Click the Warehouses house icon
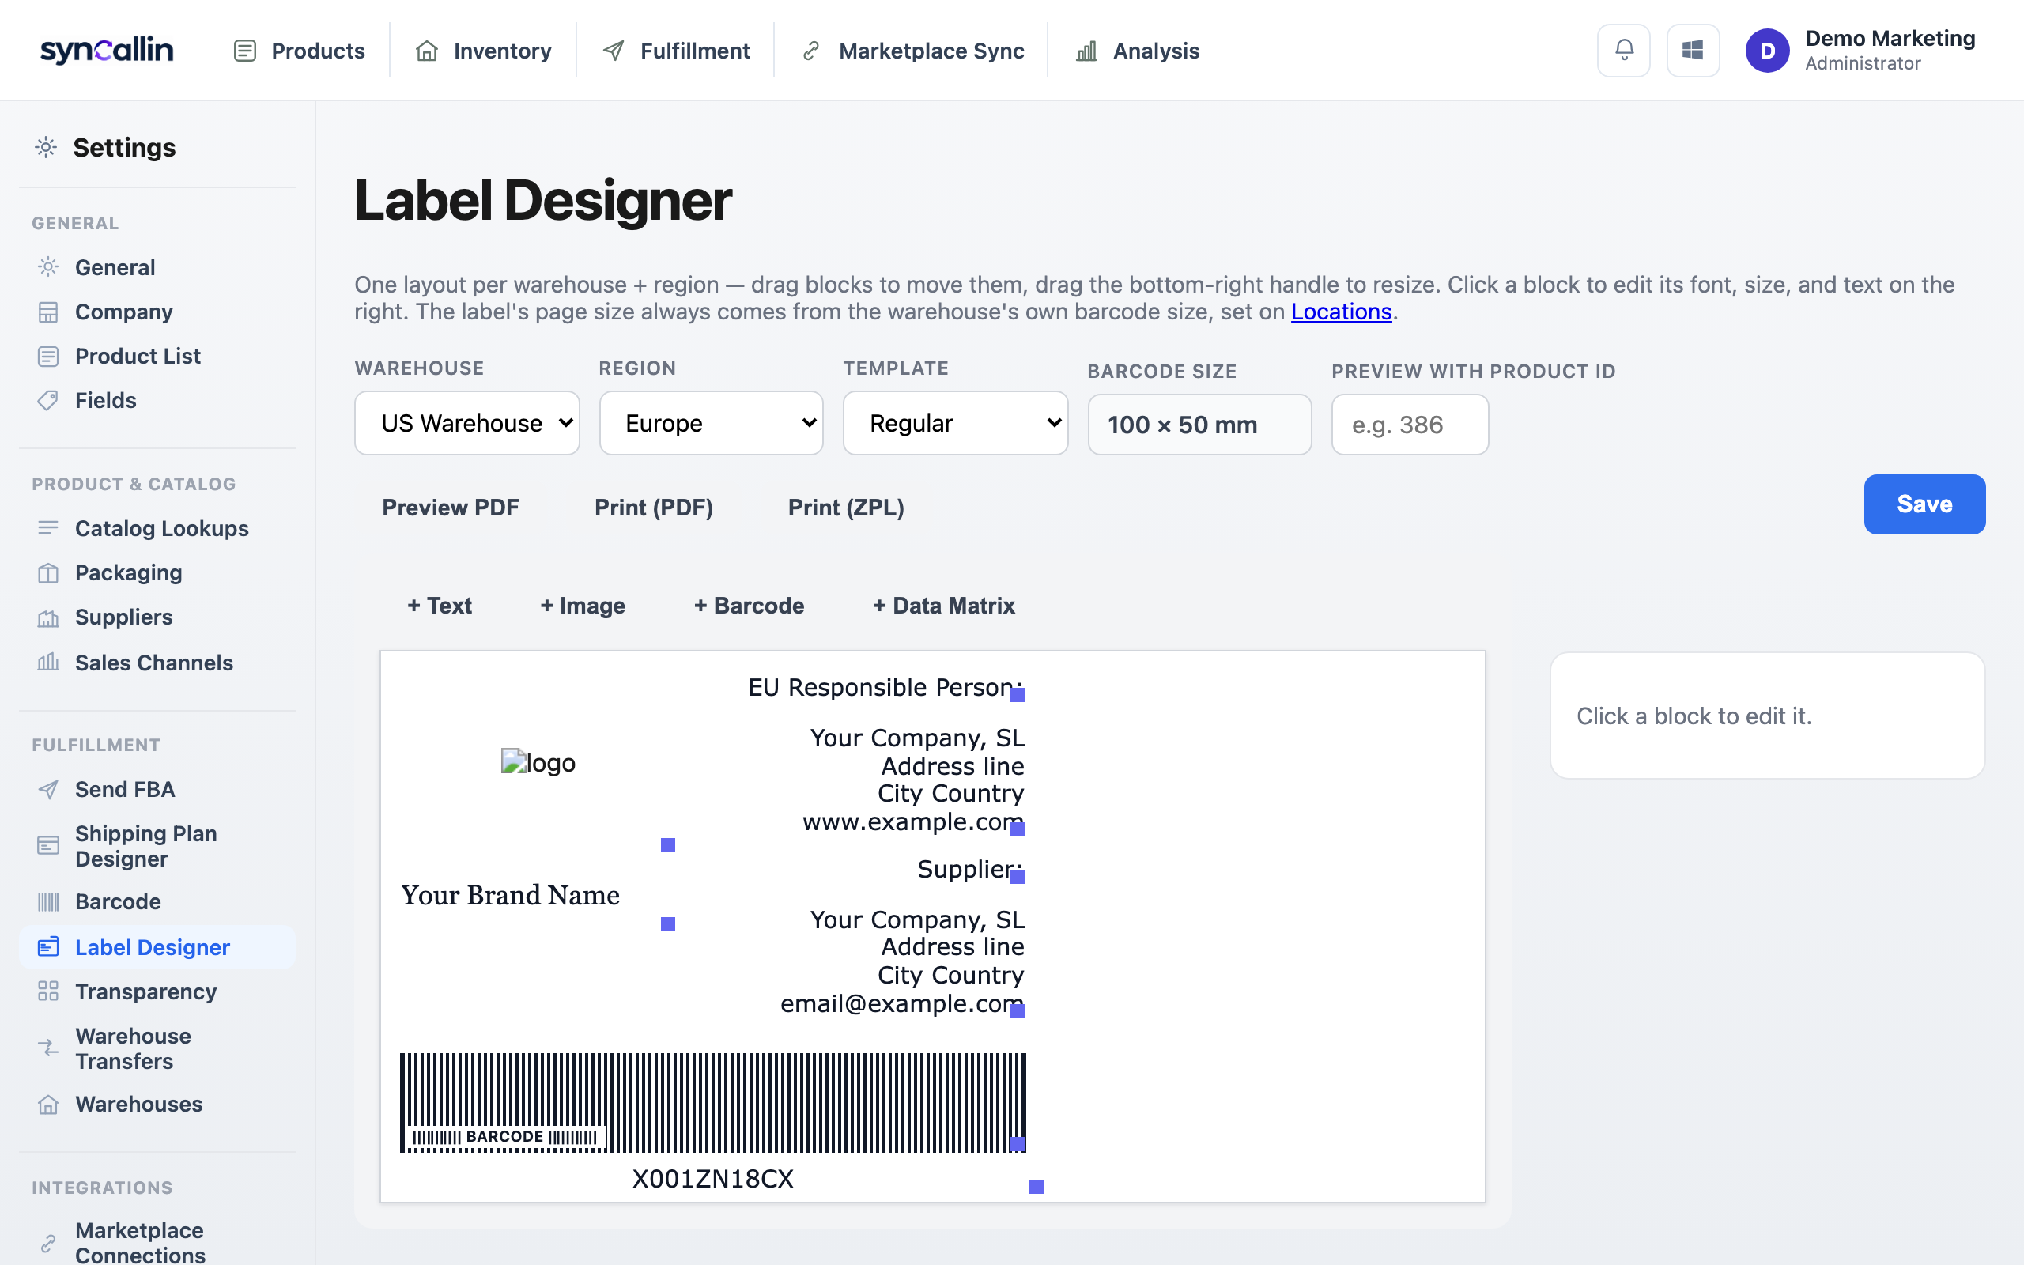2024x1265 pixels. 48,1105
